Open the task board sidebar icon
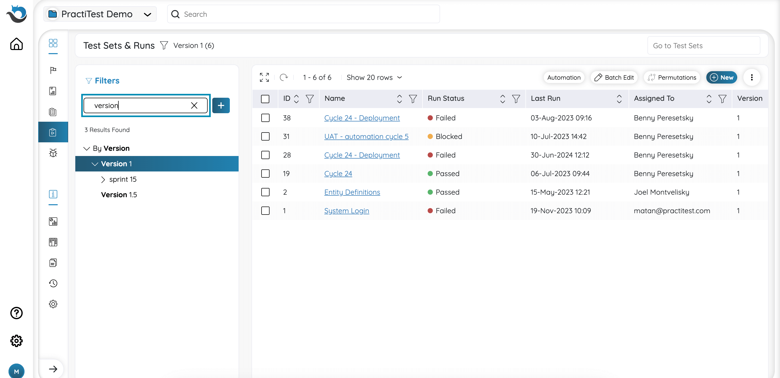Image resolution: width=780 pixels, height=378 pixels. point(53,242)
